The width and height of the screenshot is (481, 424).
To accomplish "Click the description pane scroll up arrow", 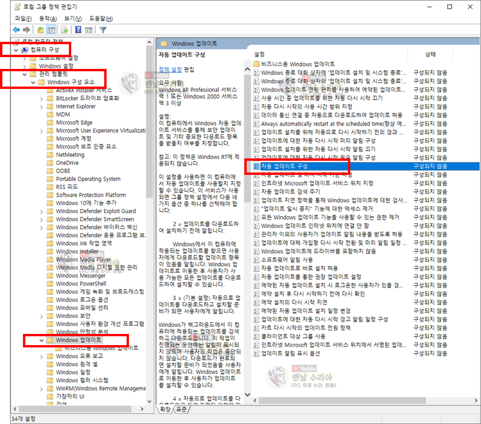I will pos(247,69).
